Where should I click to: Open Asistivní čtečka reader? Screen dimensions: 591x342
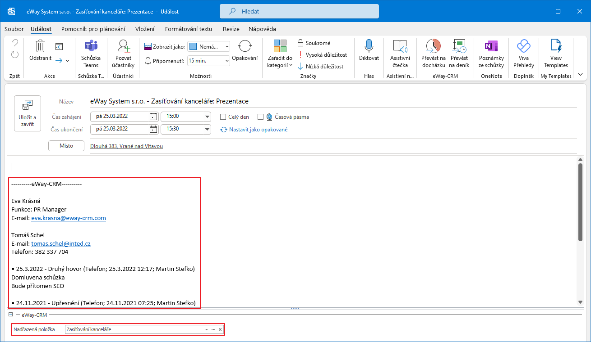400,54
